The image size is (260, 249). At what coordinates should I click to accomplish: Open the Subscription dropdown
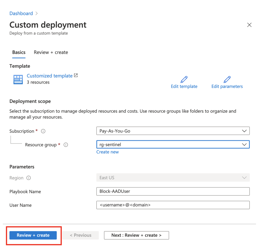click(x=173, y=131)
